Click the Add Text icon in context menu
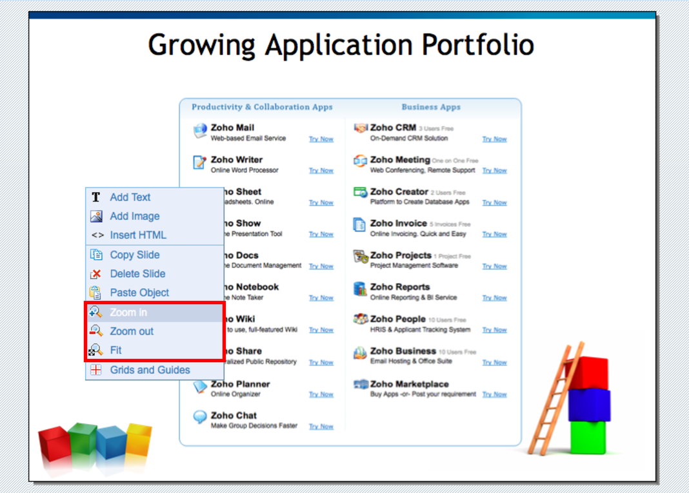The height and width of the screenshot is (493, 689). pyautogui.click(x=96, y=197)
